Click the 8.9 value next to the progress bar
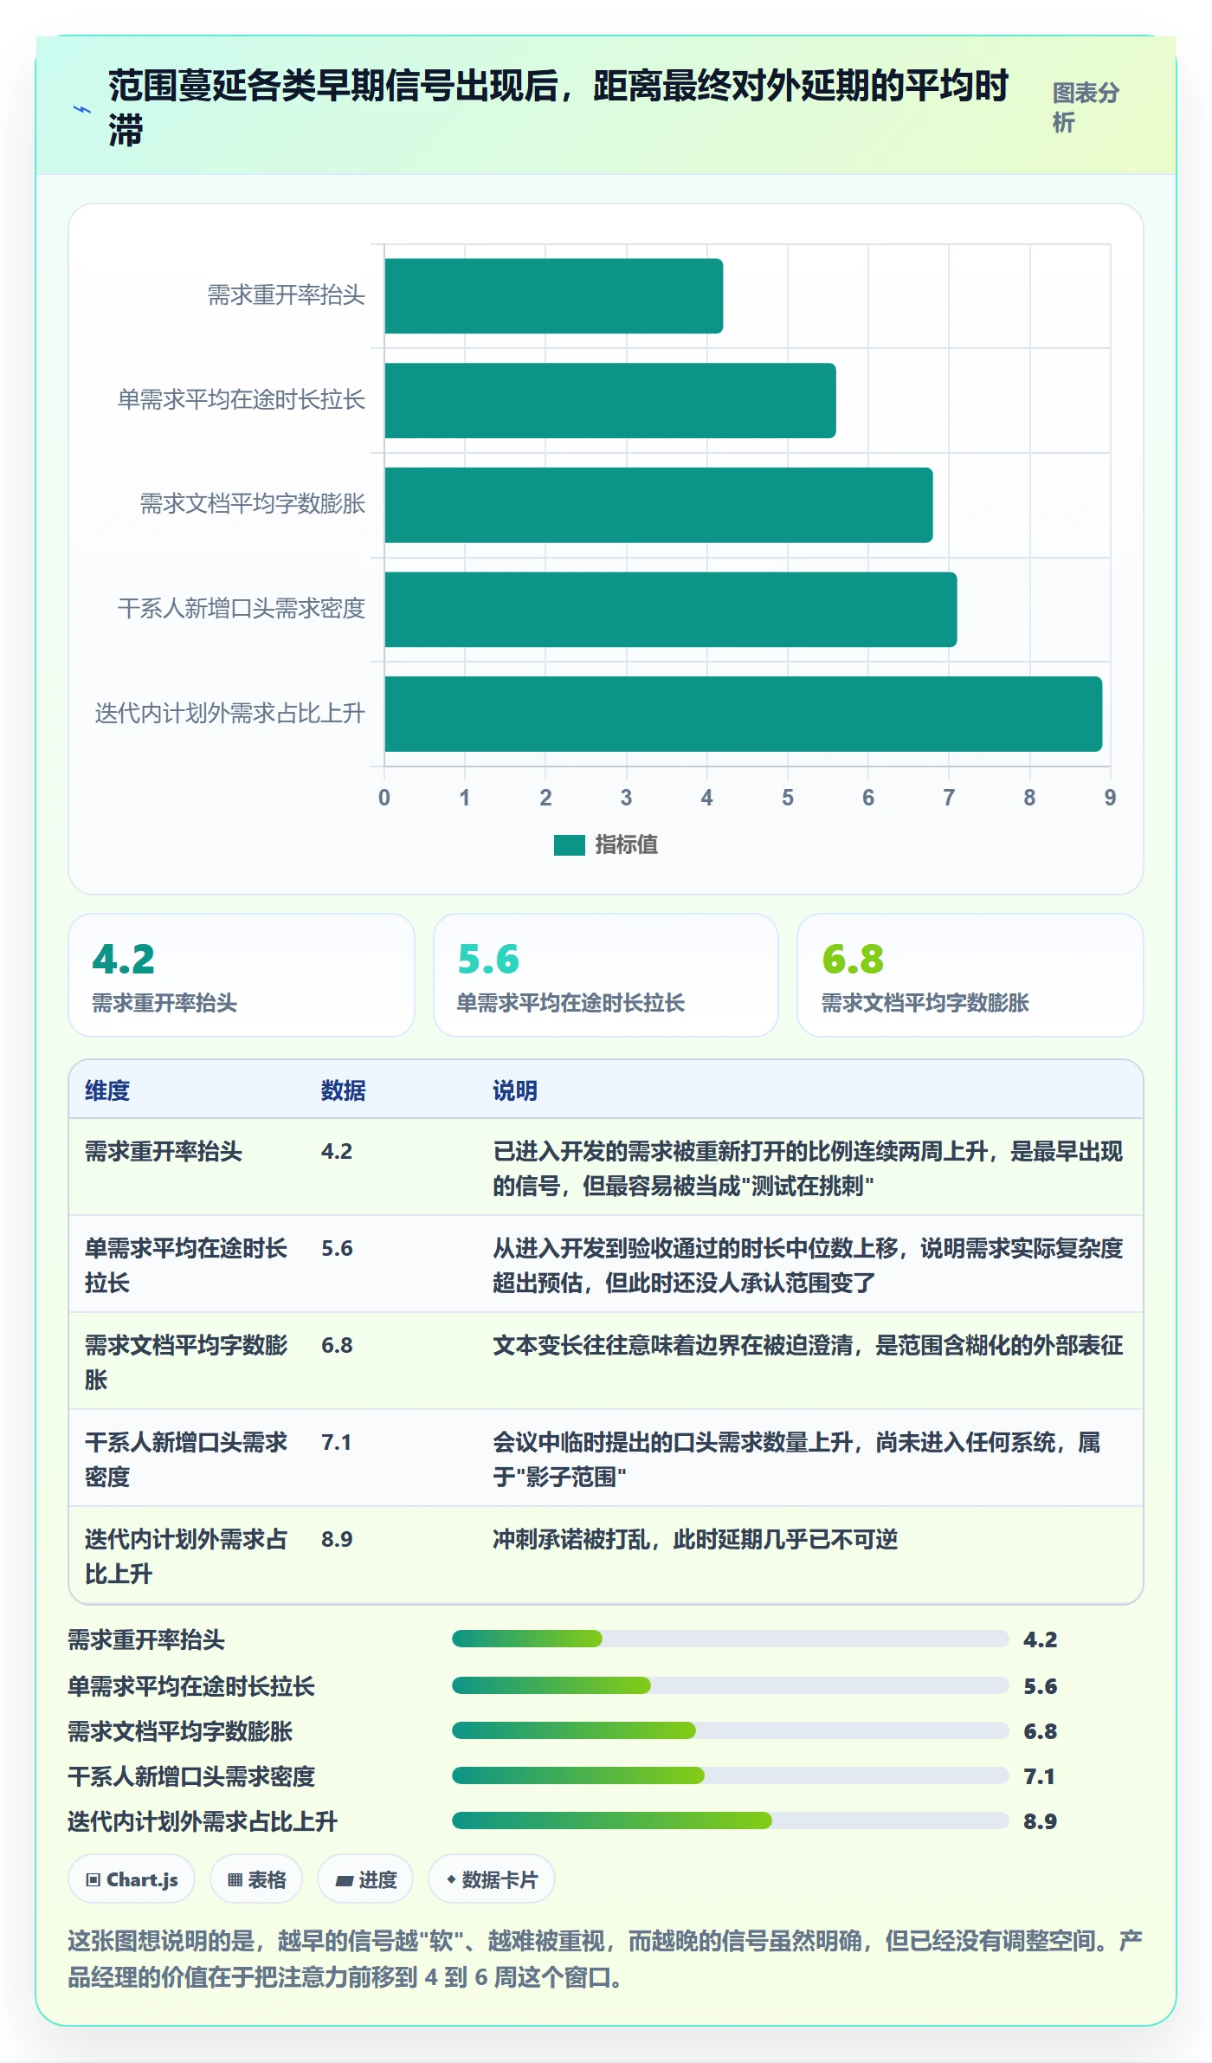 (x=1041, y=1821)
